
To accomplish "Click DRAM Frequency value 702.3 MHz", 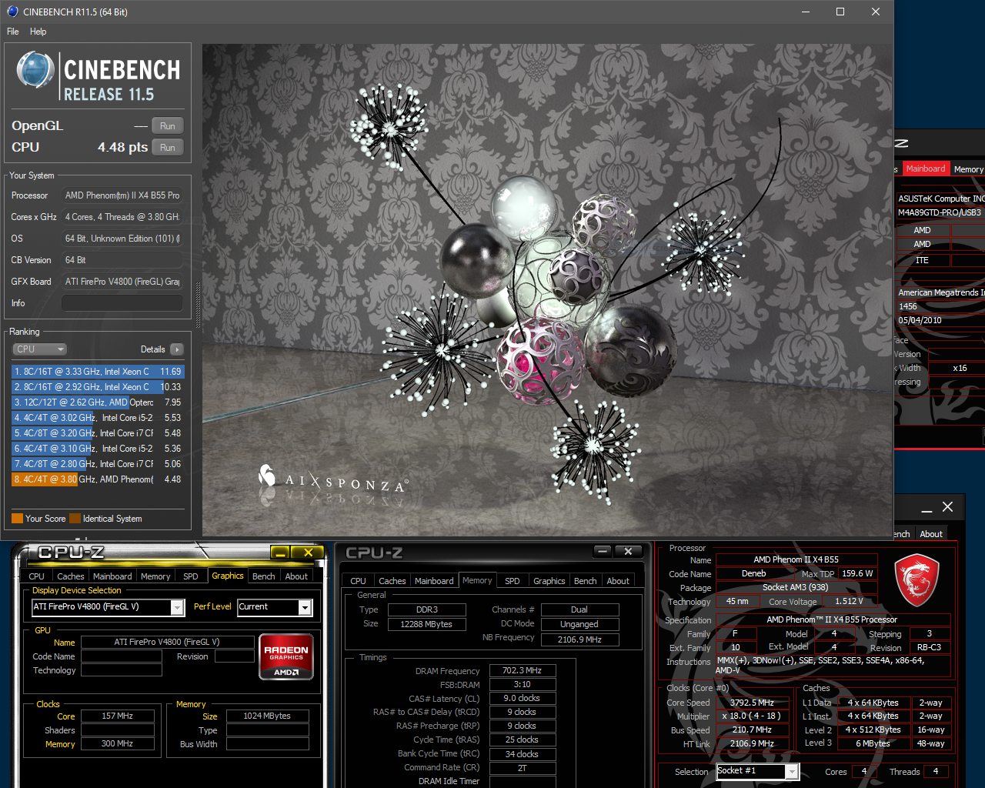I will (x=523, y=671).
